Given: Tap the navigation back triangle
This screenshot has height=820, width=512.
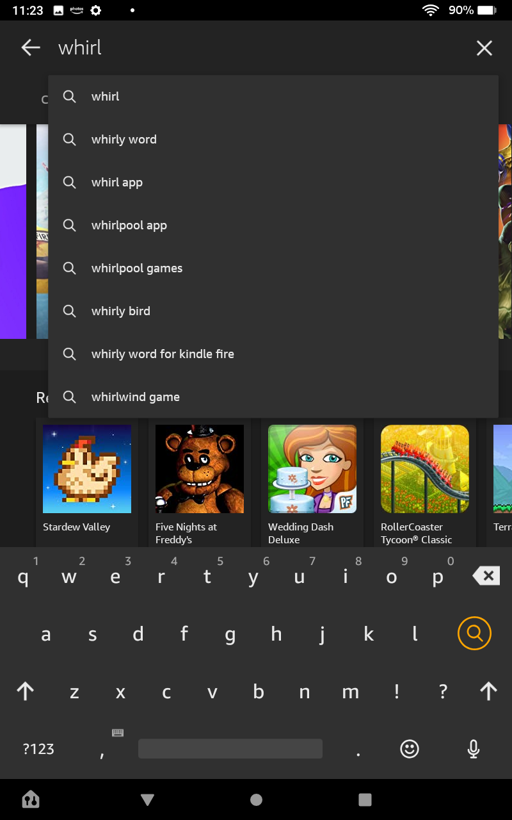Looking at the screenshot, I should (x=148, y=799).
